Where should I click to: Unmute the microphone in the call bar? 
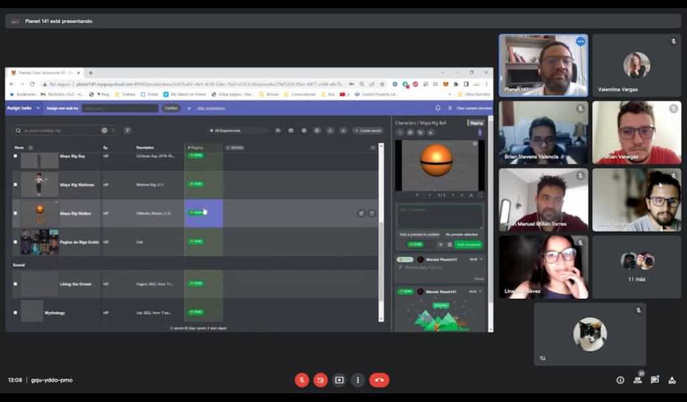point(302,380)
